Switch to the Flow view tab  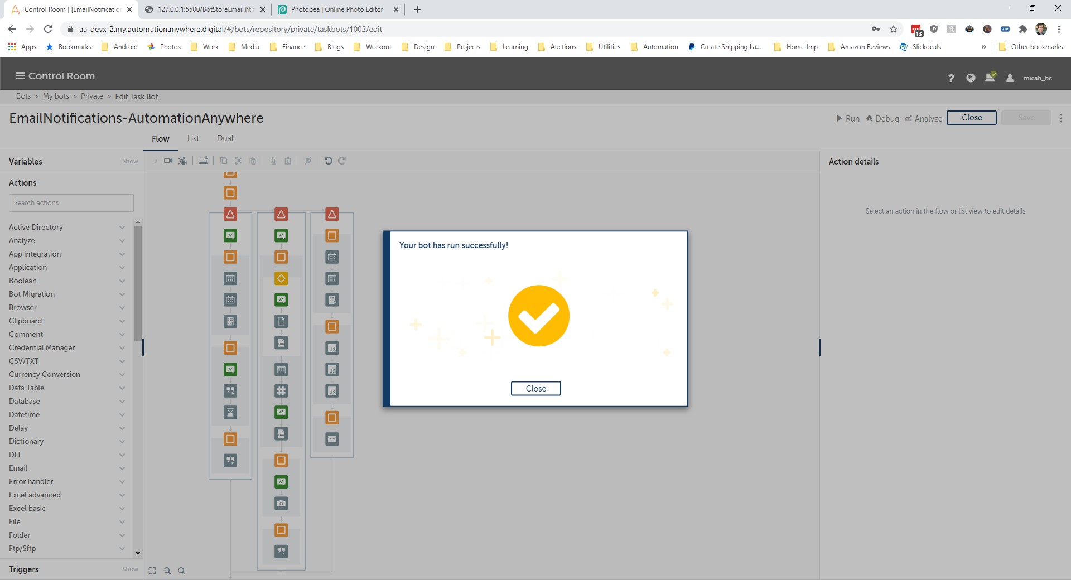point(161,139)
